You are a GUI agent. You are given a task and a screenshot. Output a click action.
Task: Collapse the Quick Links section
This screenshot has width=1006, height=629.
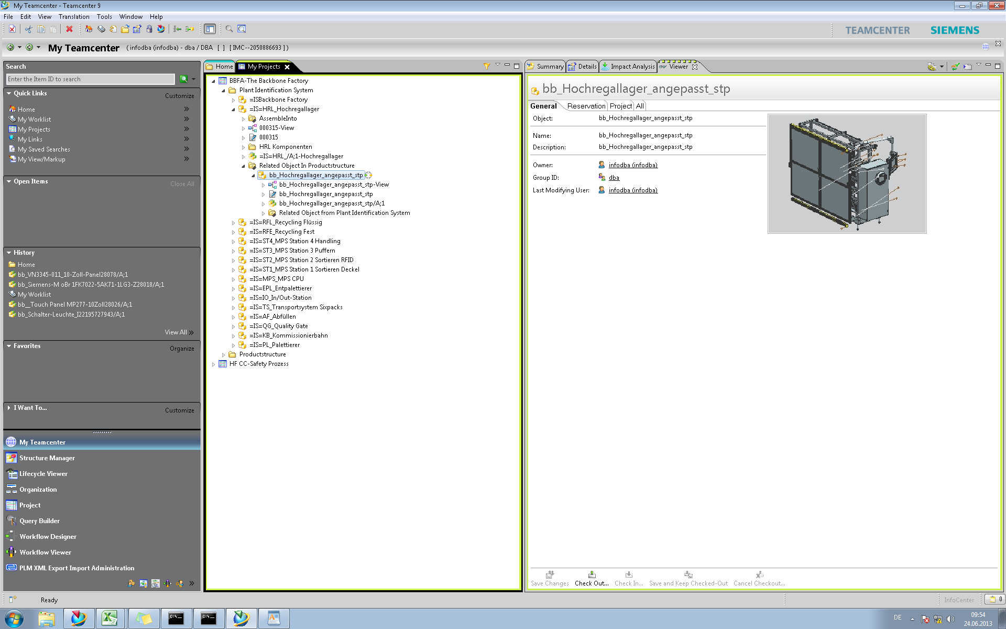tap(9, 93)
